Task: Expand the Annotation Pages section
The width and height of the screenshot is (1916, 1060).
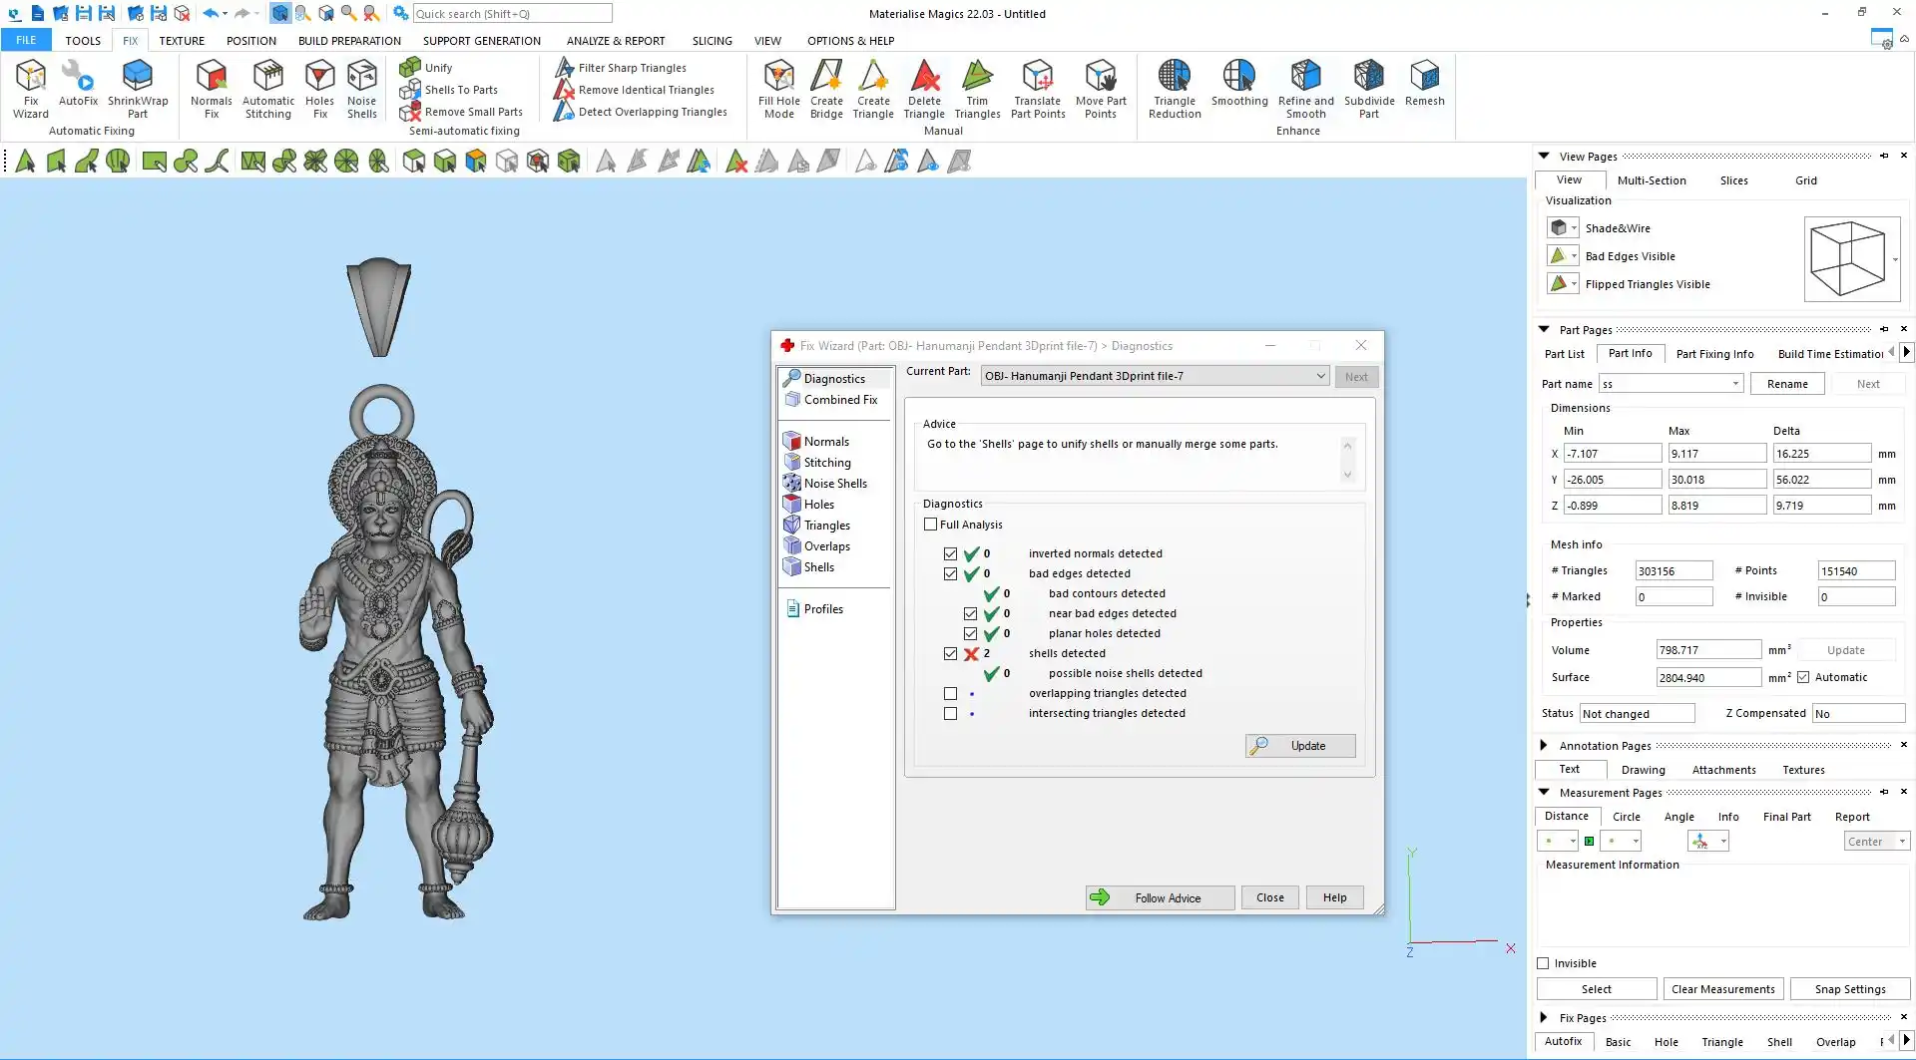Action: tap(1544, 746)
